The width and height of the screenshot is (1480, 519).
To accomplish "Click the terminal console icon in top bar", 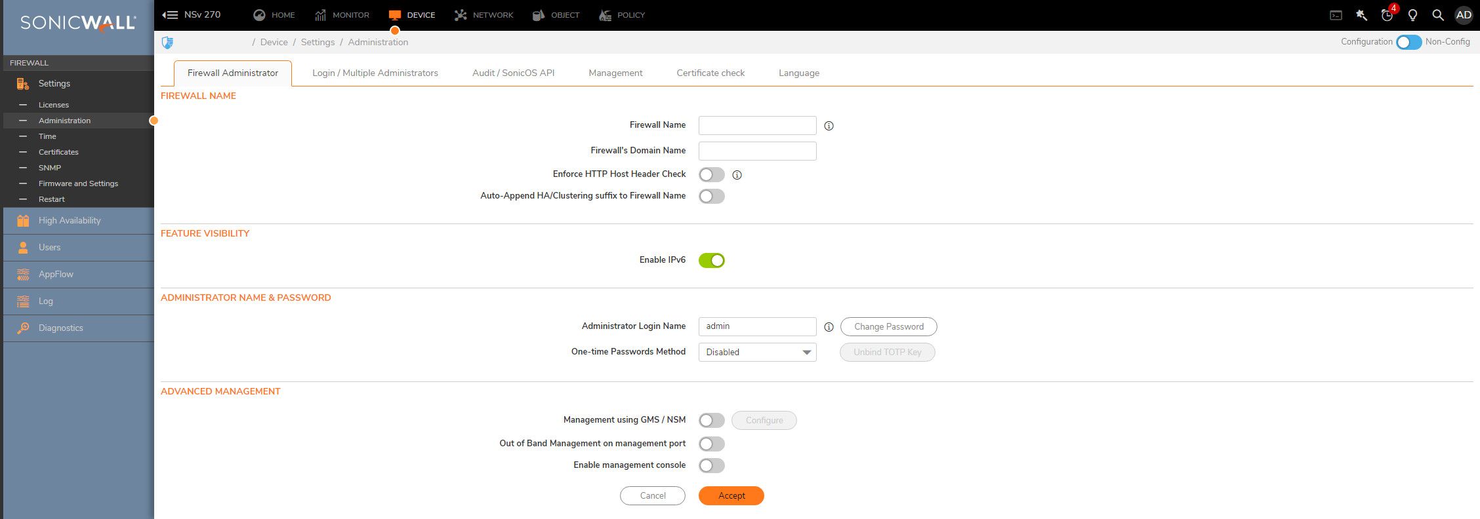I will [x=1336, y=15].
